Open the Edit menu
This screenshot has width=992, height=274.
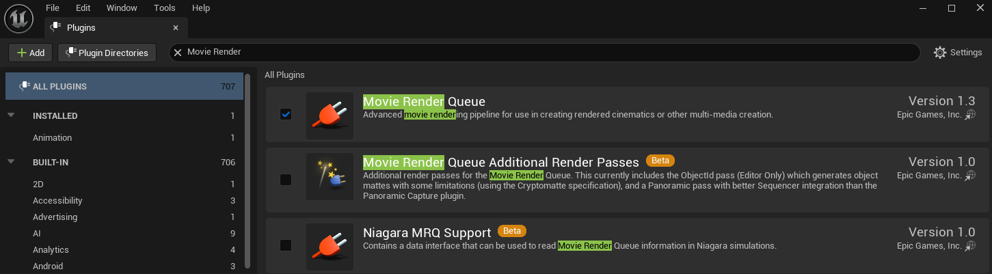tap(83, 8)
